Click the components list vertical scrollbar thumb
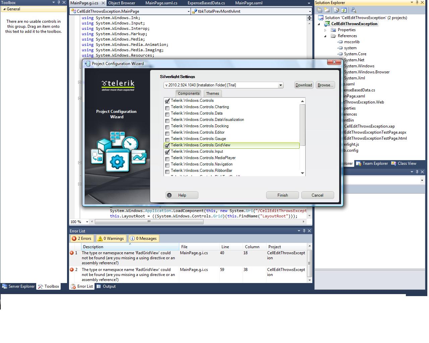The height and width of the screenshot is (343, 429). [x=302, y=125]
